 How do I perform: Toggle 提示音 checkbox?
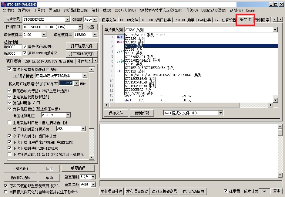tap(226, 191)
